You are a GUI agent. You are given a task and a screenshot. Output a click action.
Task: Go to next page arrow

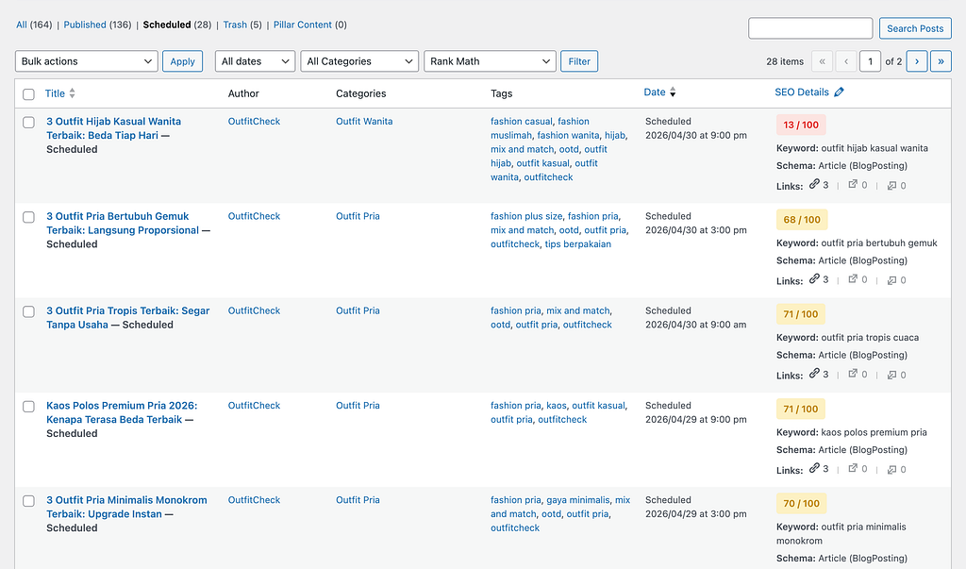coord(917,61)
